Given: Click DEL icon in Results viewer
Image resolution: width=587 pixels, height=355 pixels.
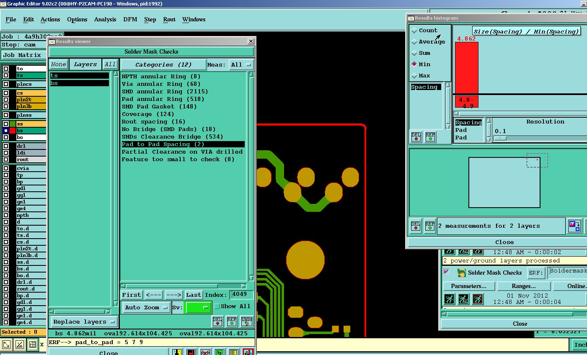Looking at the screenshot, I should [x=217, y=321].
